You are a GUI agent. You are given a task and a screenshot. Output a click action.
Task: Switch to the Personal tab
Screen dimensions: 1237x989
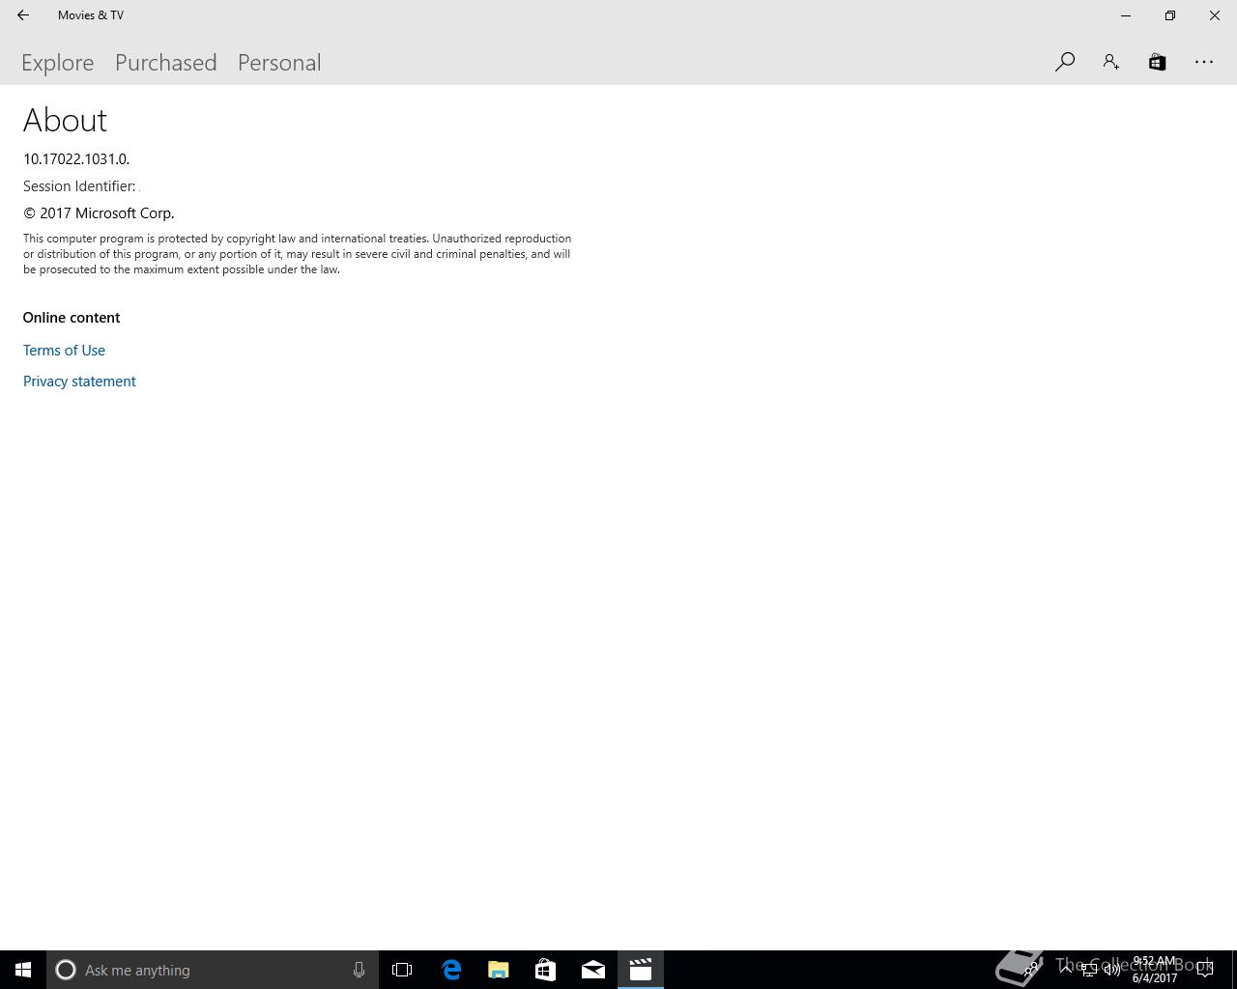click(x=279, y=63)
